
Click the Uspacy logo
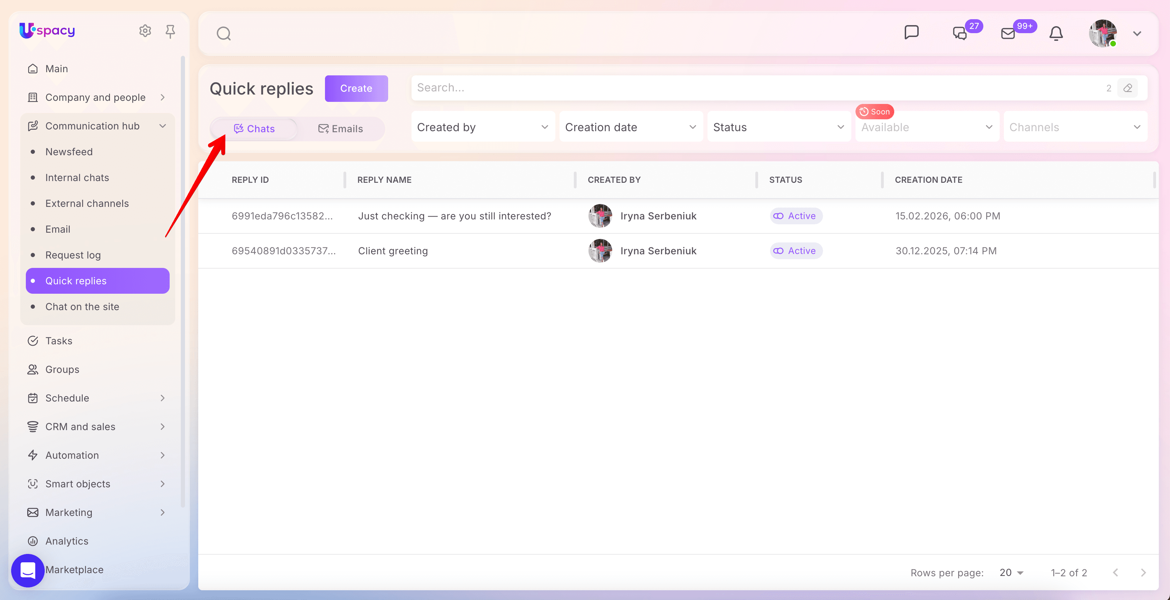(x=47, y=30)
